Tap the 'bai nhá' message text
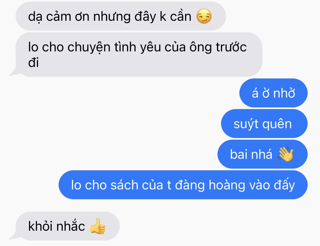 251,154
